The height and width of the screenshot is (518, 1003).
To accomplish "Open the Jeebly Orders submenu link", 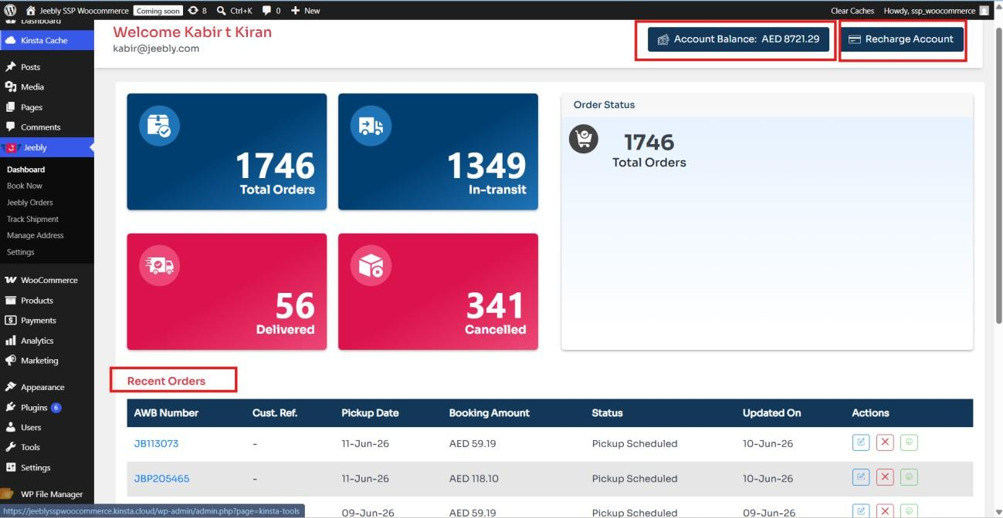I will pyautogui.click(x=30, y=203).
